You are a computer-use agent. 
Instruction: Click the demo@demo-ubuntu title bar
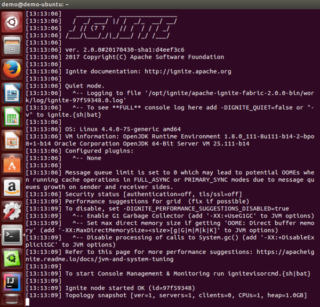click(160, 4)
